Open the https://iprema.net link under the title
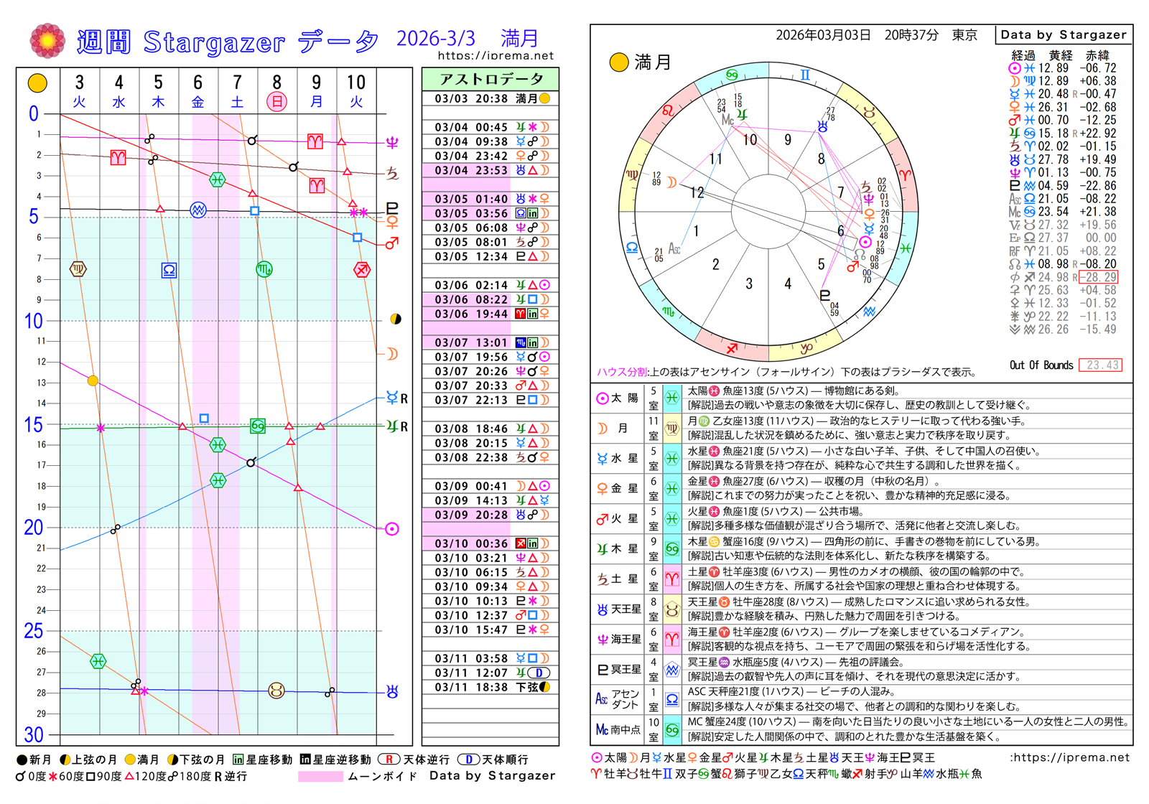Viewport: 1149px width, 804px height. click(x=495, y=55)
